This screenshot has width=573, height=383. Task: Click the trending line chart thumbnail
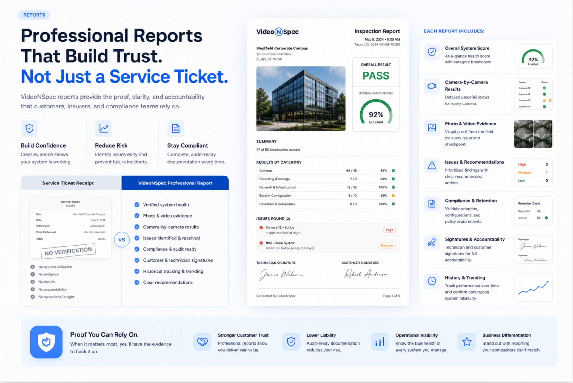533,288
